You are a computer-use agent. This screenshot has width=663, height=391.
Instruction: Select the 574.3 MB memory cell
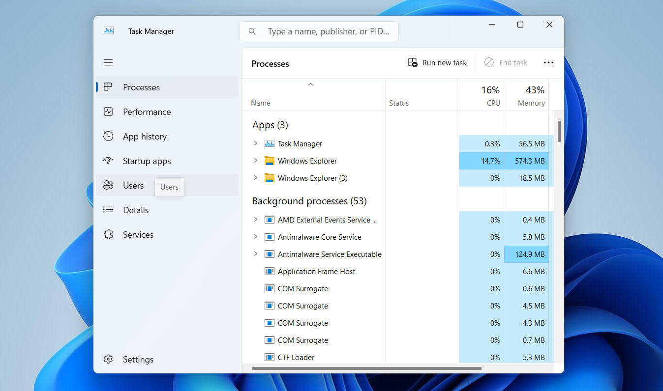(526, 161)
